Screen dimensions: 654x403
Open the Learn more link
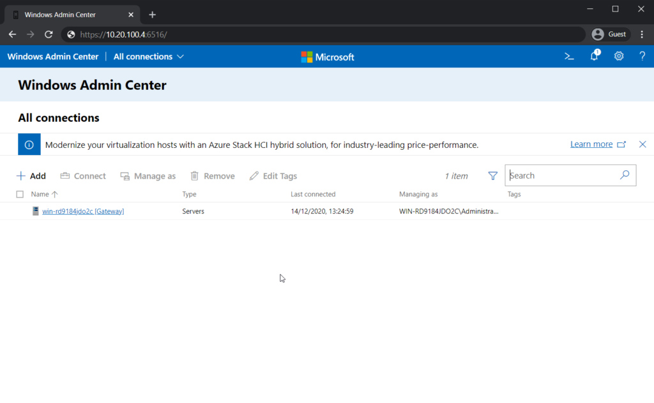click(592, 144)
